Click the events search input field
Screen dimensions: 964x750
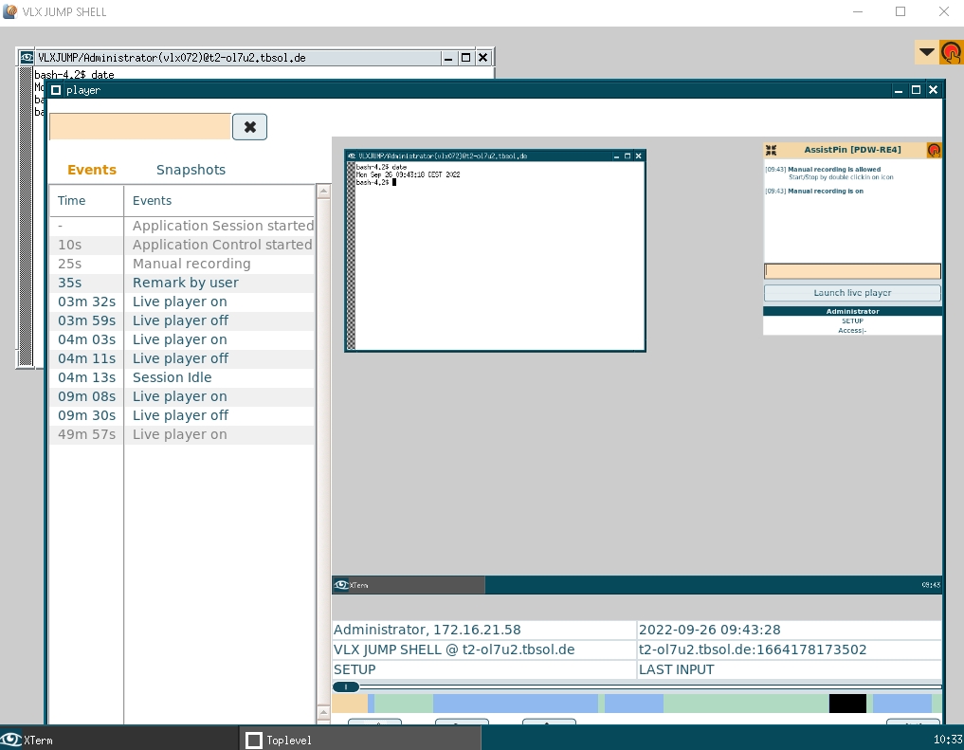139,127
